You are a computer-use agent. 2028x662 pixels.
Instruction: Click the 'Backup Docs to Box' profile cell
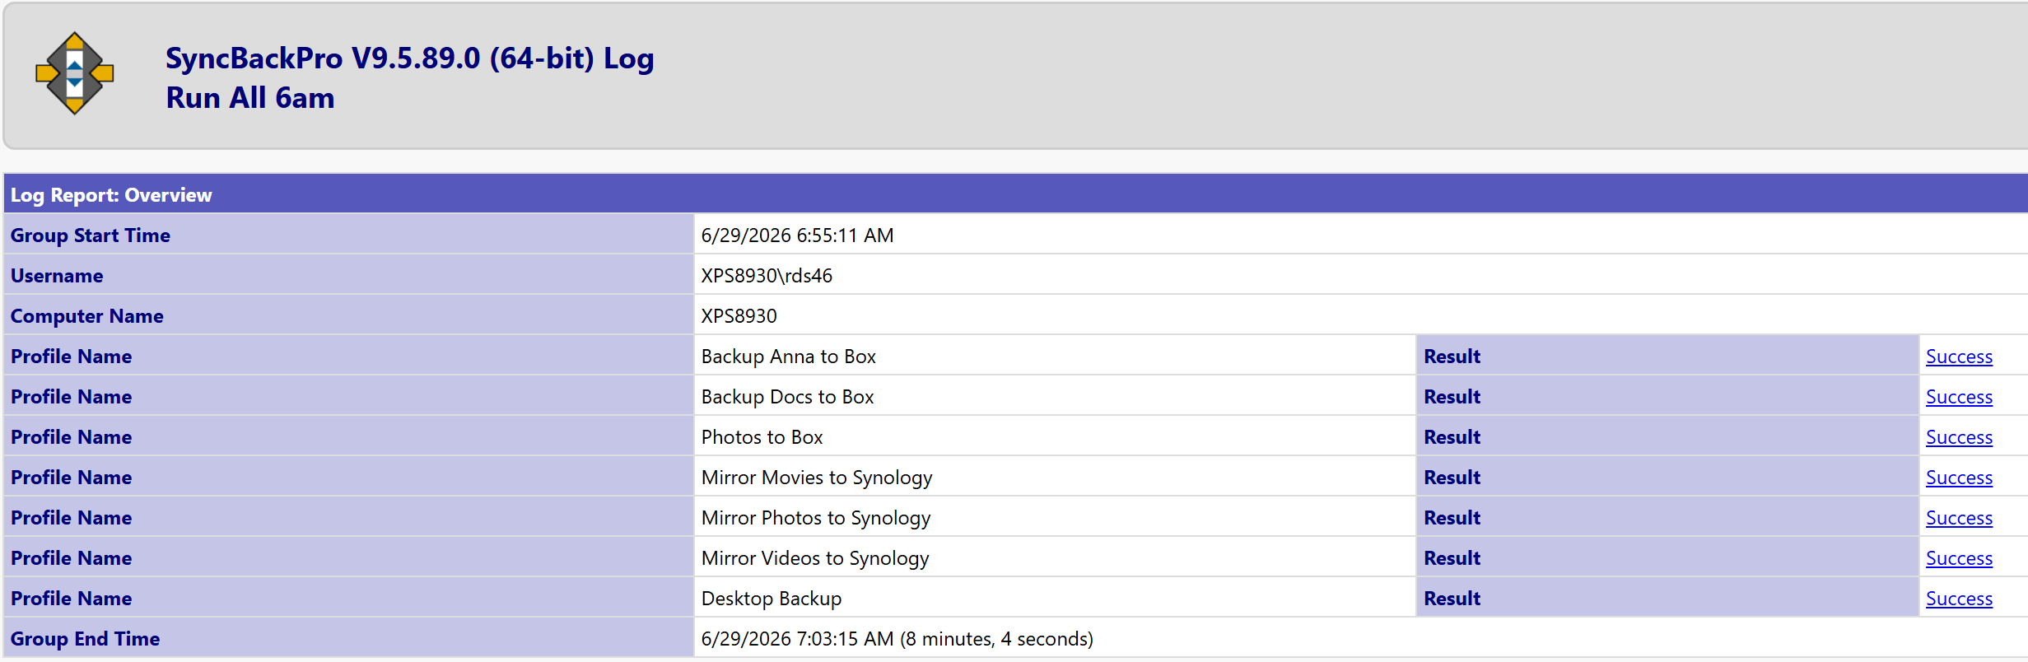tap(1055, 397)
